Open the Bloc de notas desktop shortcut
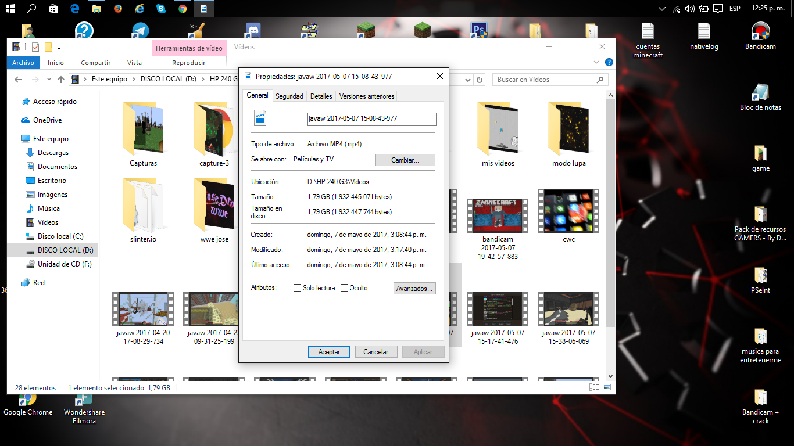This screenshot has width=794, height=446. click(x=760, y=96)
